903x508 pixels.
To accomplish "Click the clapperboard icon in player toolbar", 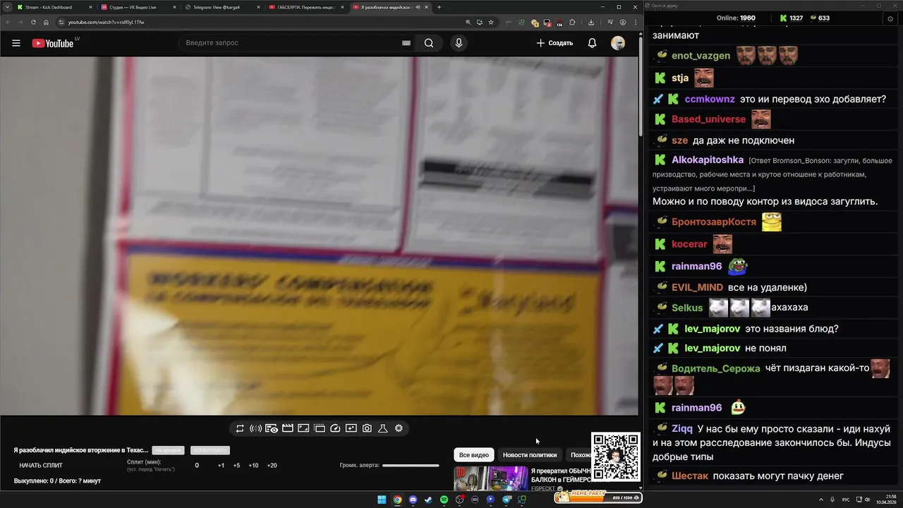I will click(x=287, y=428).
